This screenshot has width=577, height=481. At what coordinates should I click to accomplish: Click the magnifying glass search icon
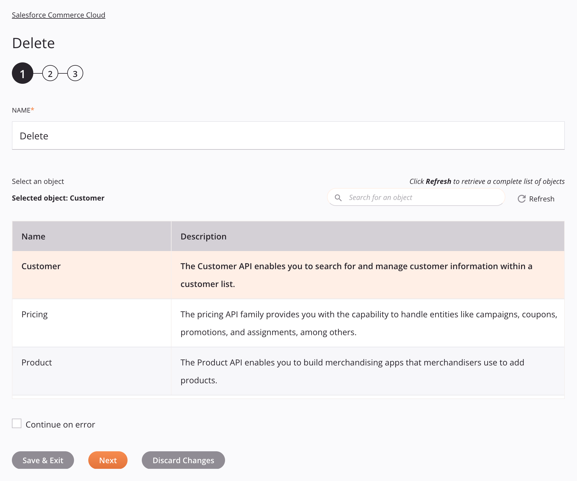tap(338, 197)
